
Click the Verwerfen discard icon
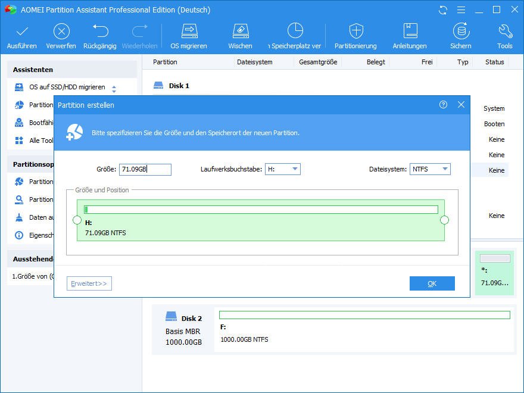[x=61, y=32]
